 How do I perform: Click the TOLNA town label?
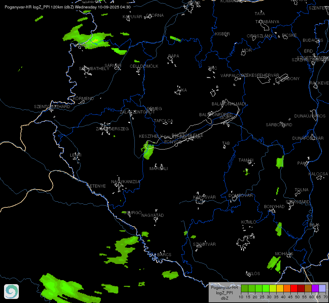[x=301, y=190]
